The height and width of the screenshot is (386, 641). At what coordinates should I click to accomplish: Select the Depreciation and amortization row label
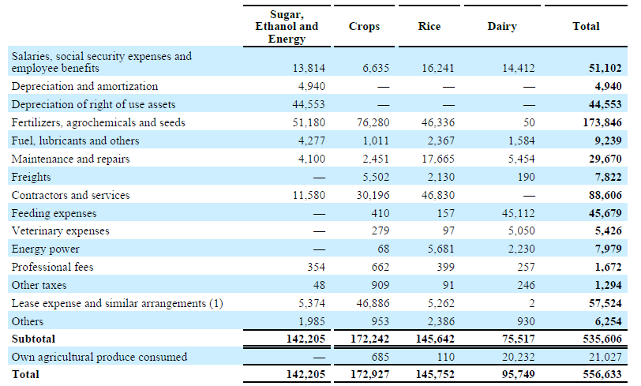pyautogui.click(x=84, y=86)
